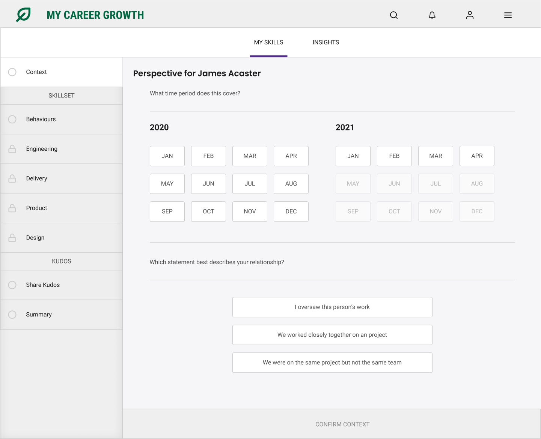541x439 pixels.
Task: Switch to the My Skills tab
Action: 269,42
